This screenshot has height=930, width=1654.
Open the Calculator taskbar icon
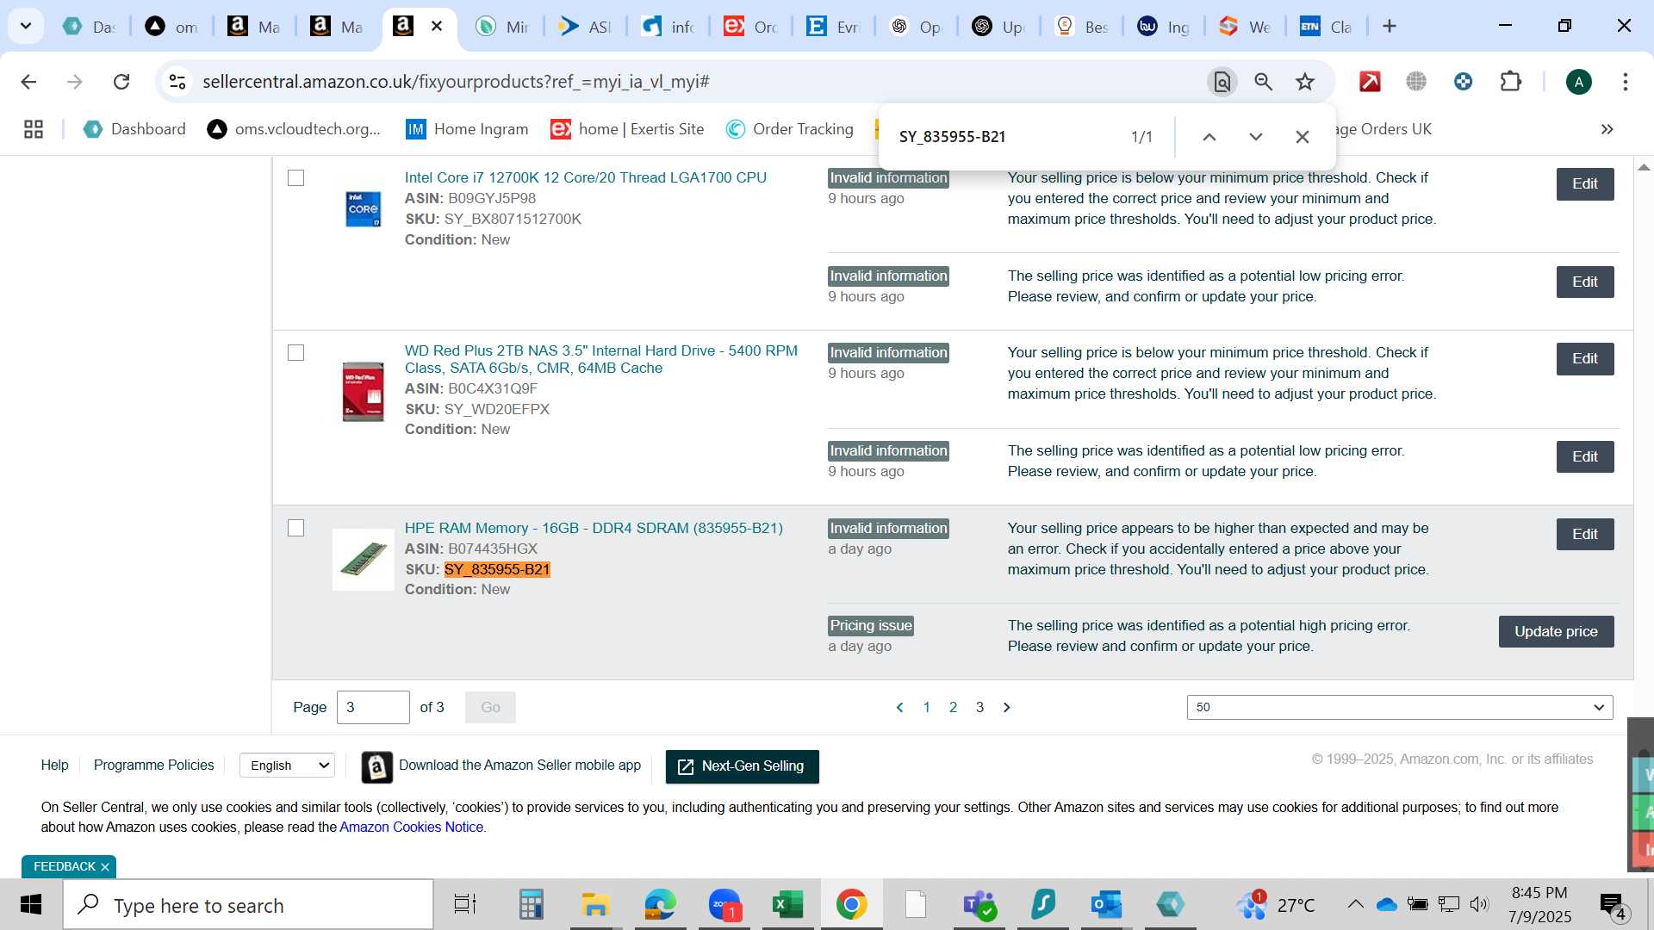tap(531, 904)
